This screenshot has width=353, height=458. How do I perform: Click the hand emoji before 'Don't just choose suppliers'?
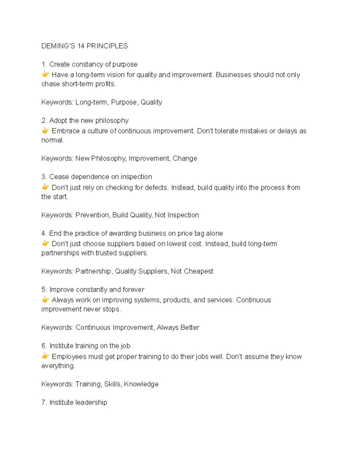point(45,243)
